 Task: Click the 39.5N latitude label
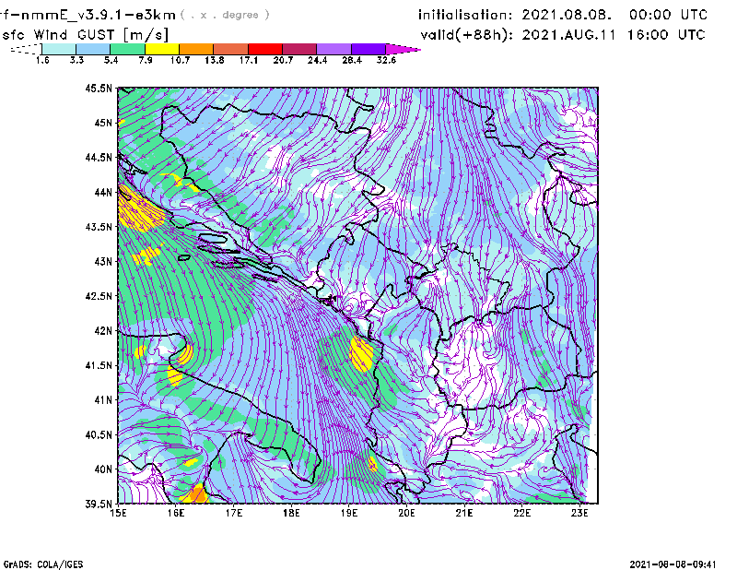(99, 505)
